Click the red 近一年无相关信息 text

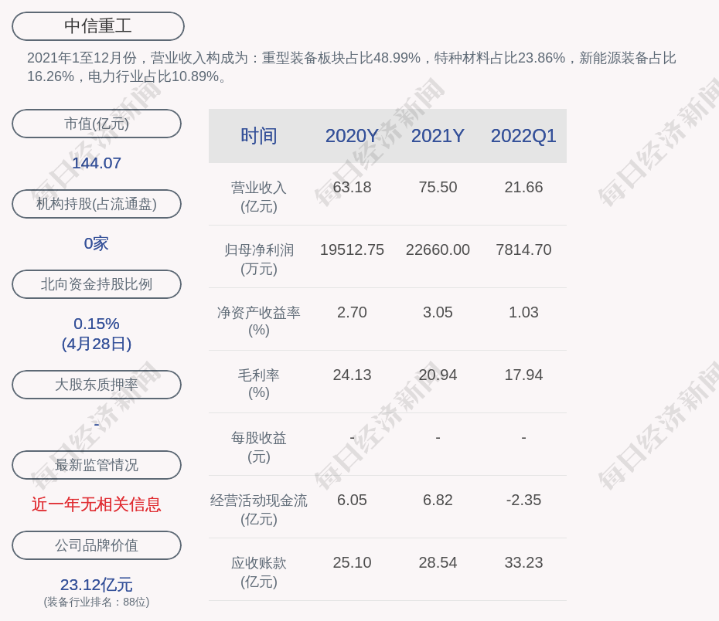pyautogui.click(x=97, y=504)
